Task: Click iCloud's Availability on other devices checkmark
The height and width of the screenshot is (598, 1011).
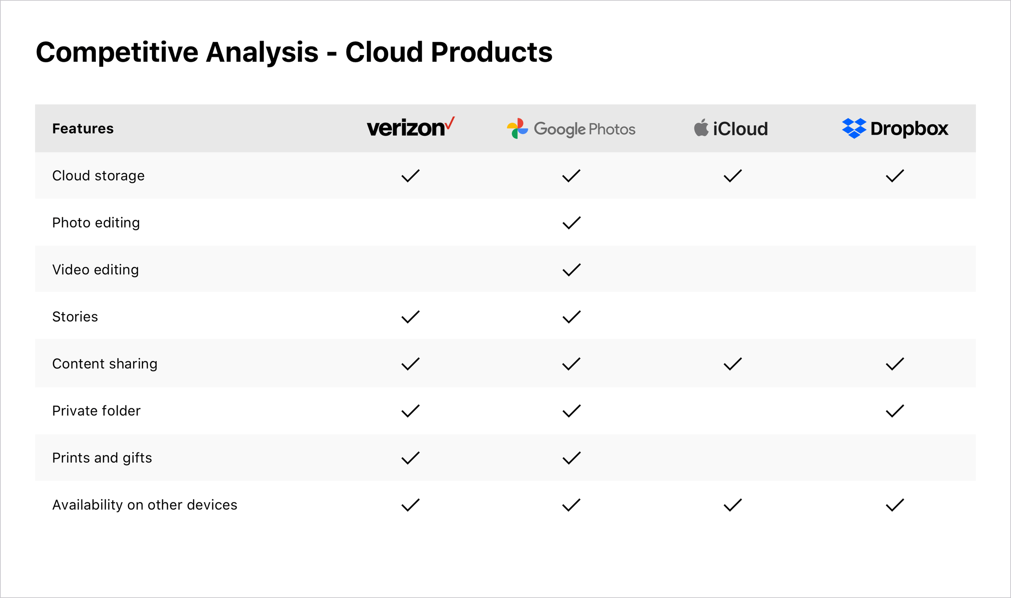Action: (733, 505)
